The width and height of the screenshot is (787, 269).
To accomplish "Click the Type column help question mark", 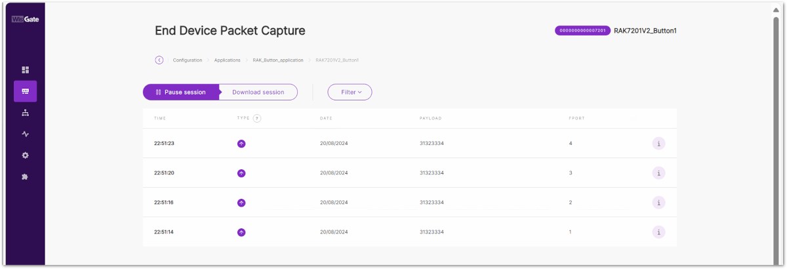I will point(257,118).
